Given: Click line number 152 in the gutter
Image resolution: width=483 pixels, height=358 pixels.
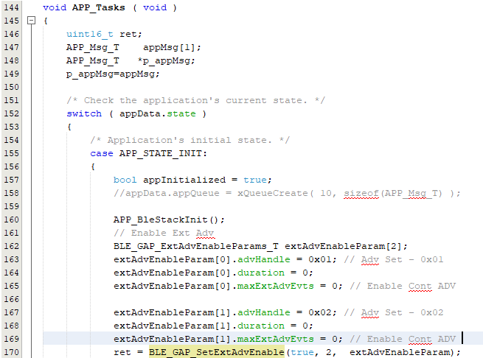Looking at the screenshot, I should point(11,113).
